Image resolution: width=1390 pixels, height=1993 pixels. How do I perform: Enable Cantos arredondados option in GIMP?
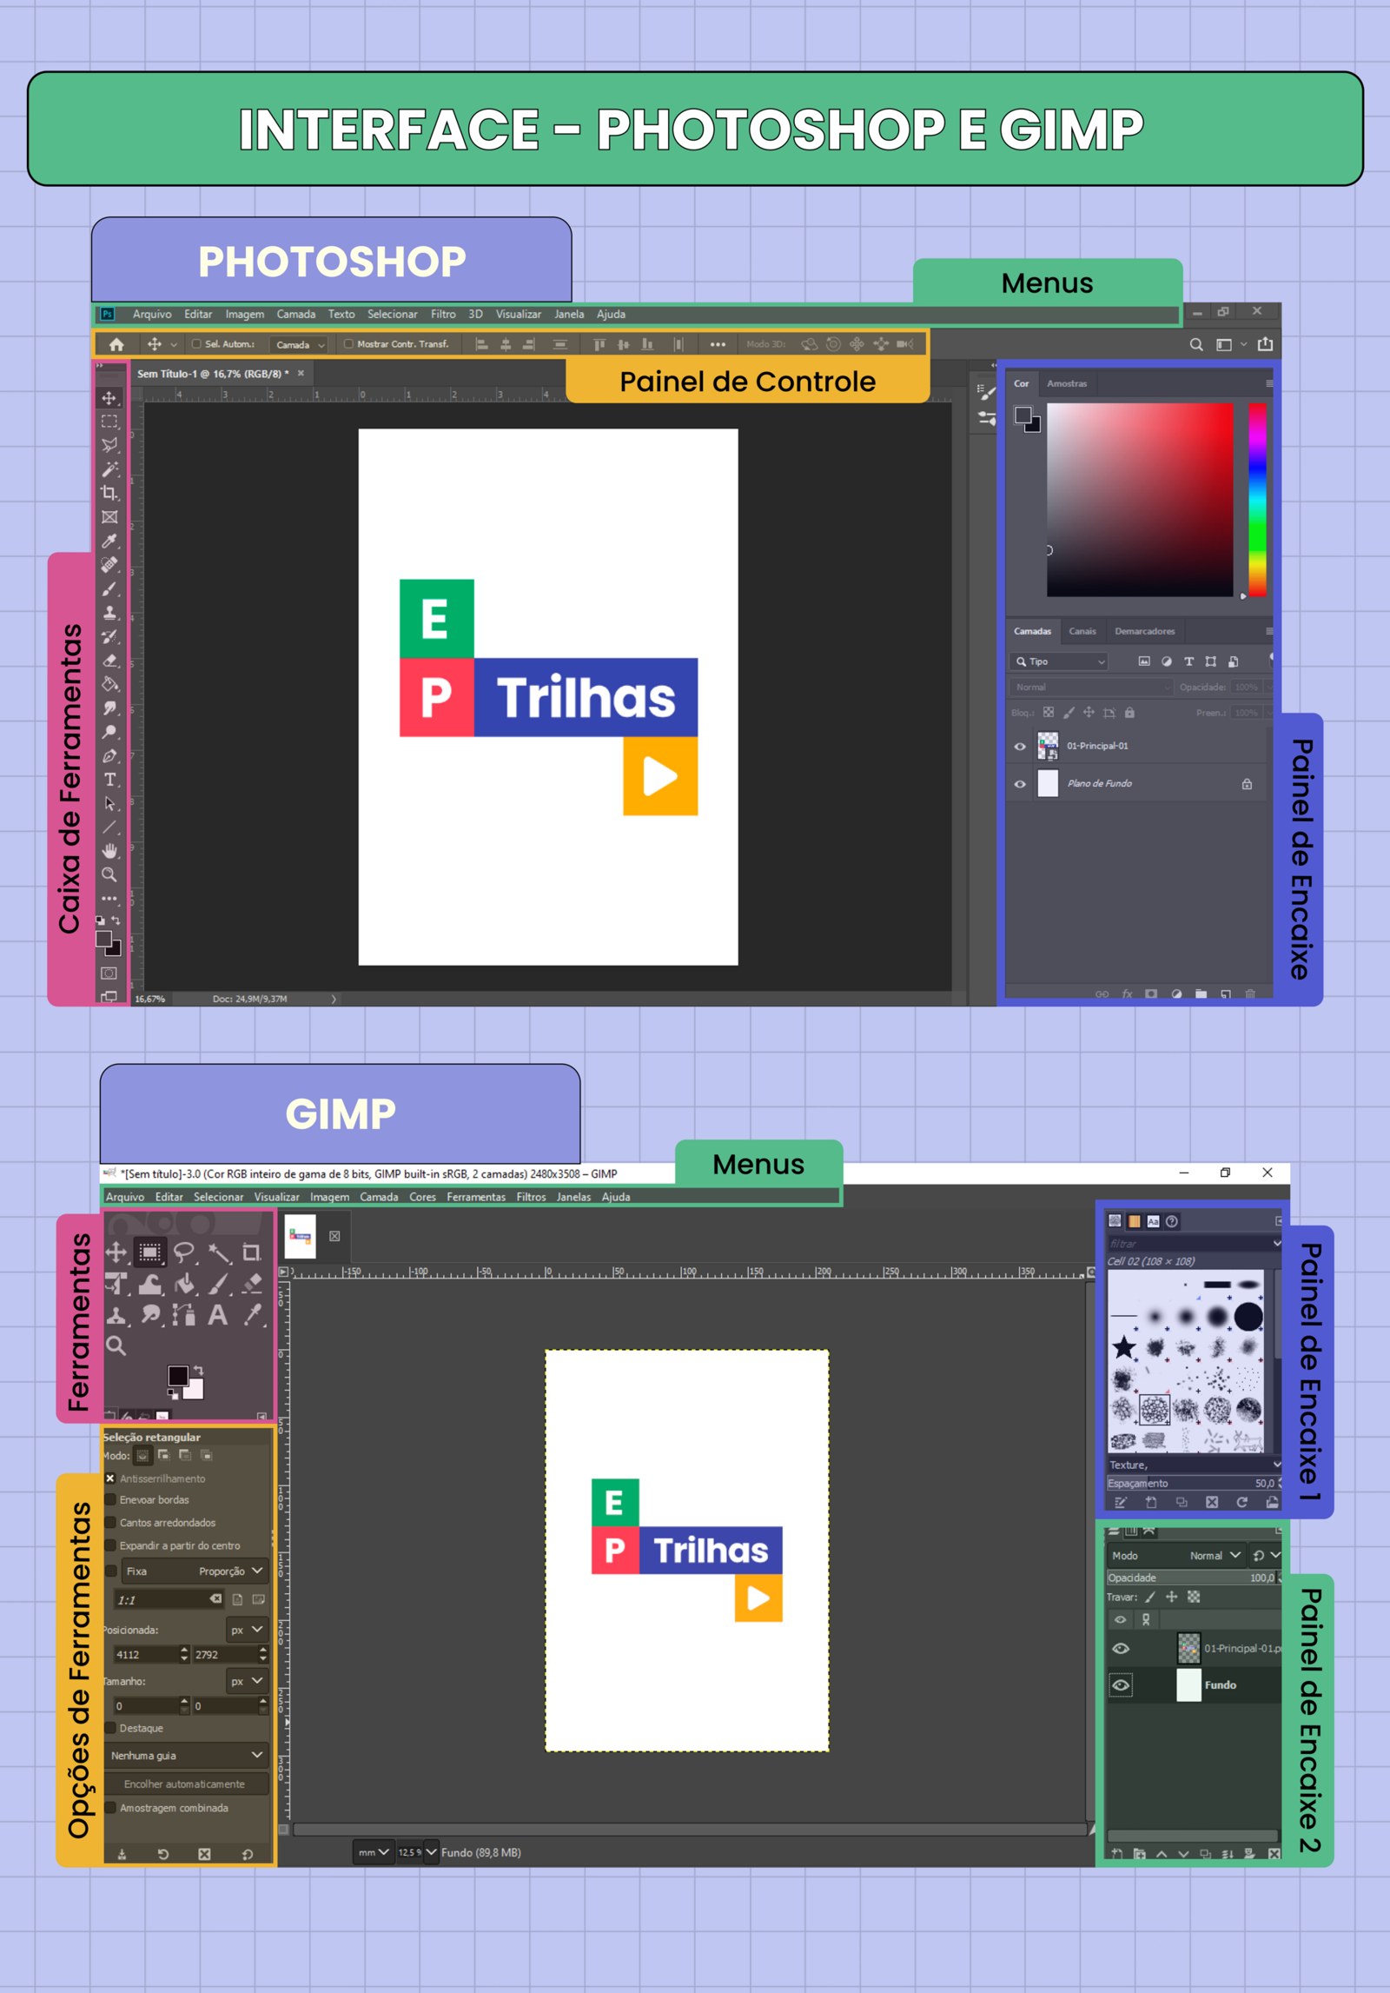110,1523
